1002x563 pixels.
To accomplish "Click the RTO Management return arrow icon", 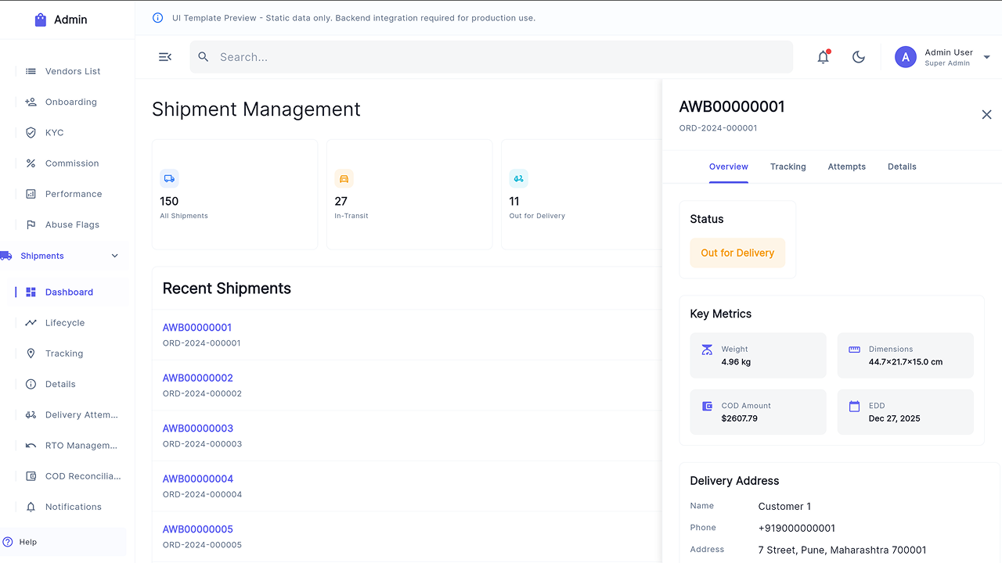I will (31, 446).
